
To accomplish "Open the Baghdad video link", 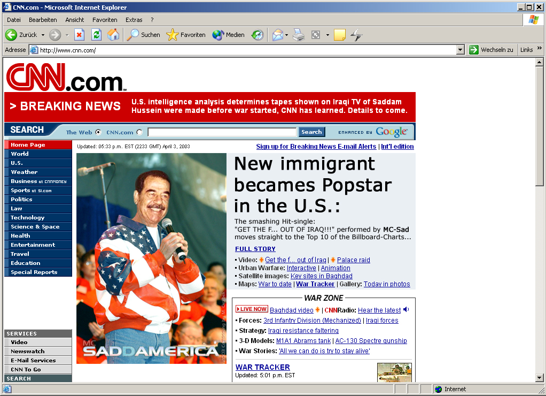I will point(292,310).
